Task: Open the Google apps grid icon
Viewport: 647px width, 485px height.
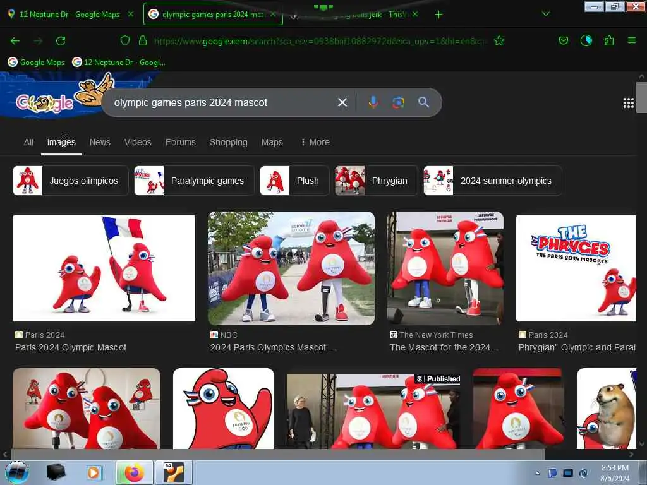Action: 629,103
